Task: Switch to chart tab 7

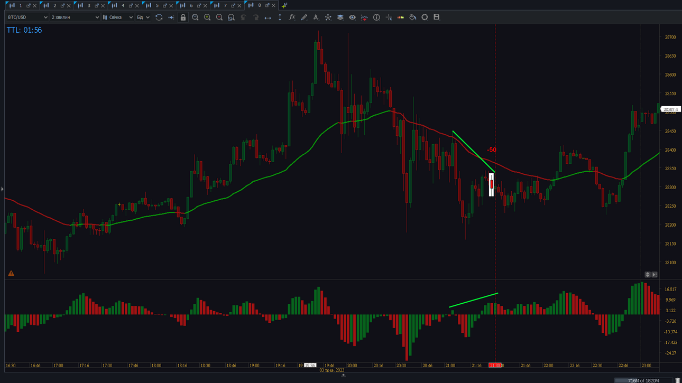Action: point(225,5)
